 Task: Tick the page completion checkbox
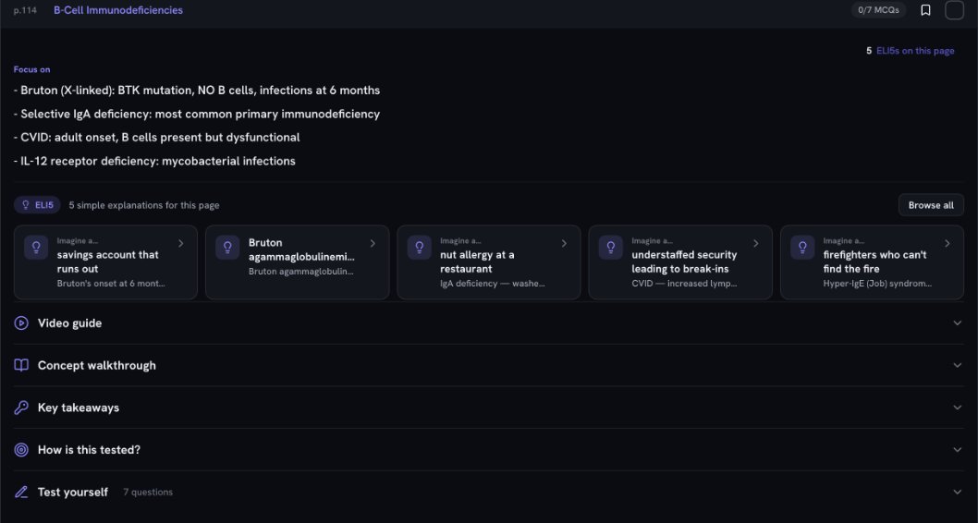click(x=954, y=10)
